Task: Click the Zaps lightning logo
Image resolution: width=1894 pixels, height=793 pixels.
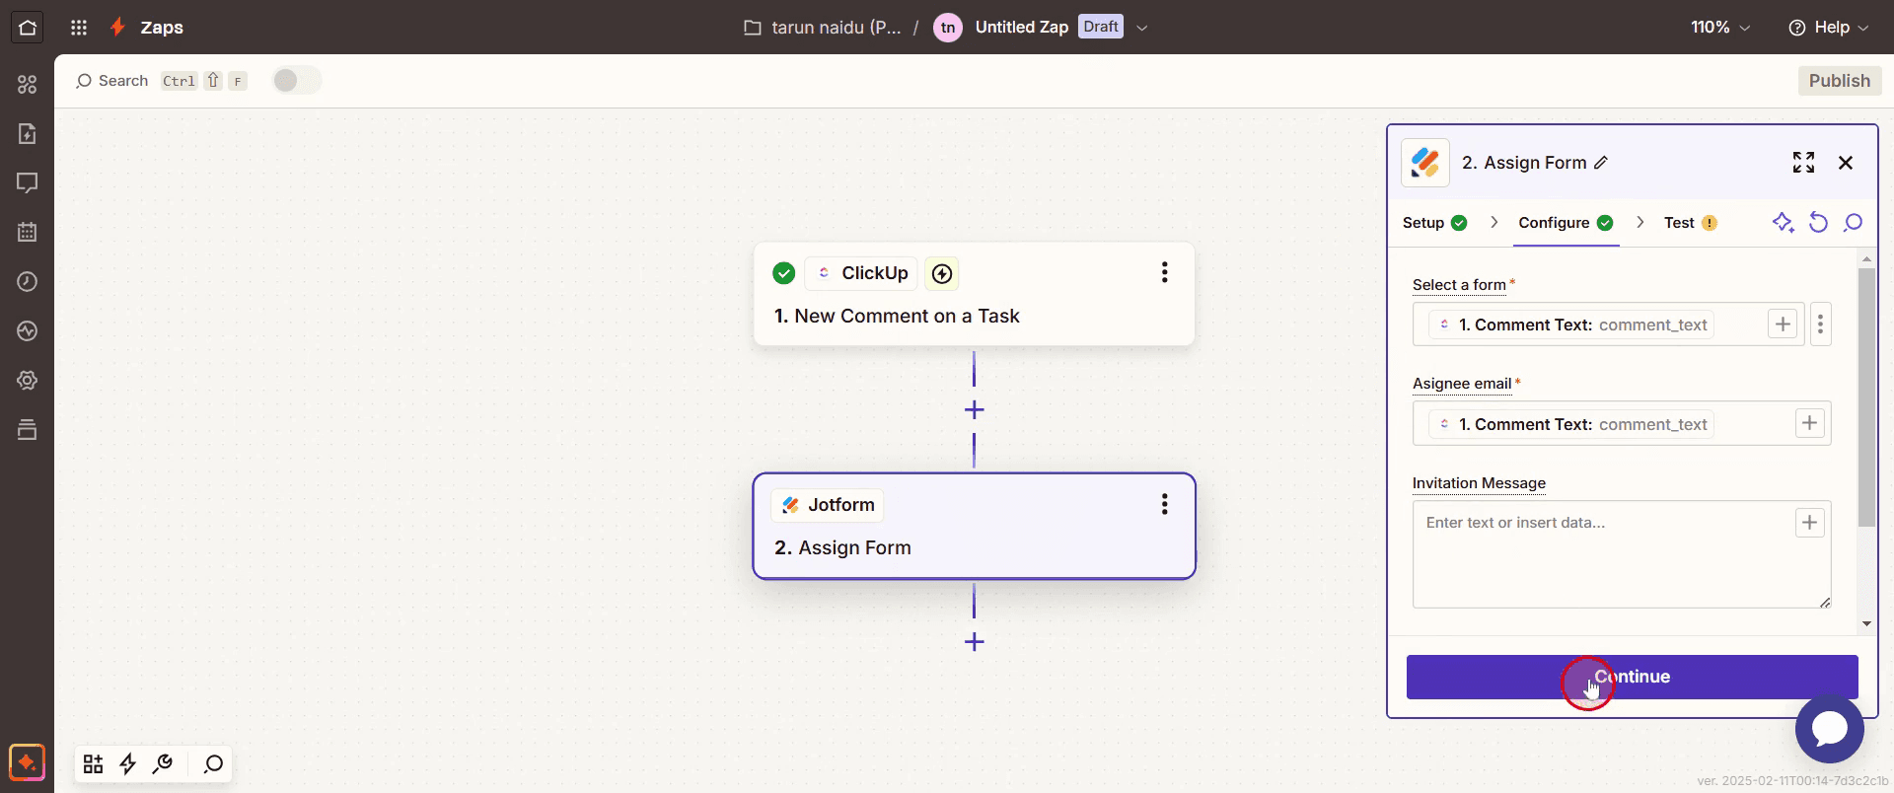Action: [x=117, y=27]
